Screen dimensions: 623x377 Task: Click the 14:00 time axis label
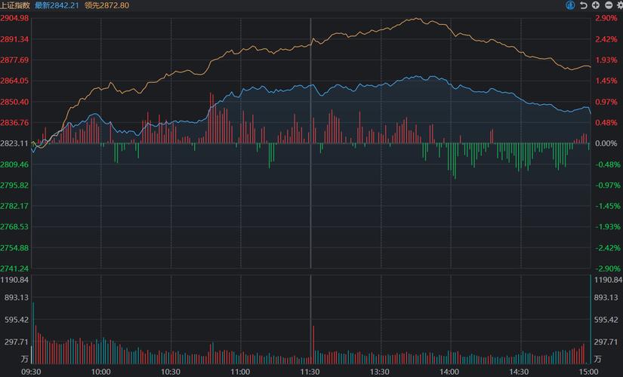click(x=449, y=371)
